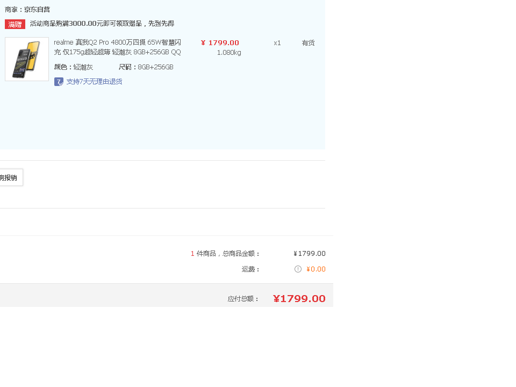Click the merchant label 商家：京东自营
The height and width of the screenshot is (387, 516).
pyautogui.click(x=27, y=10)
